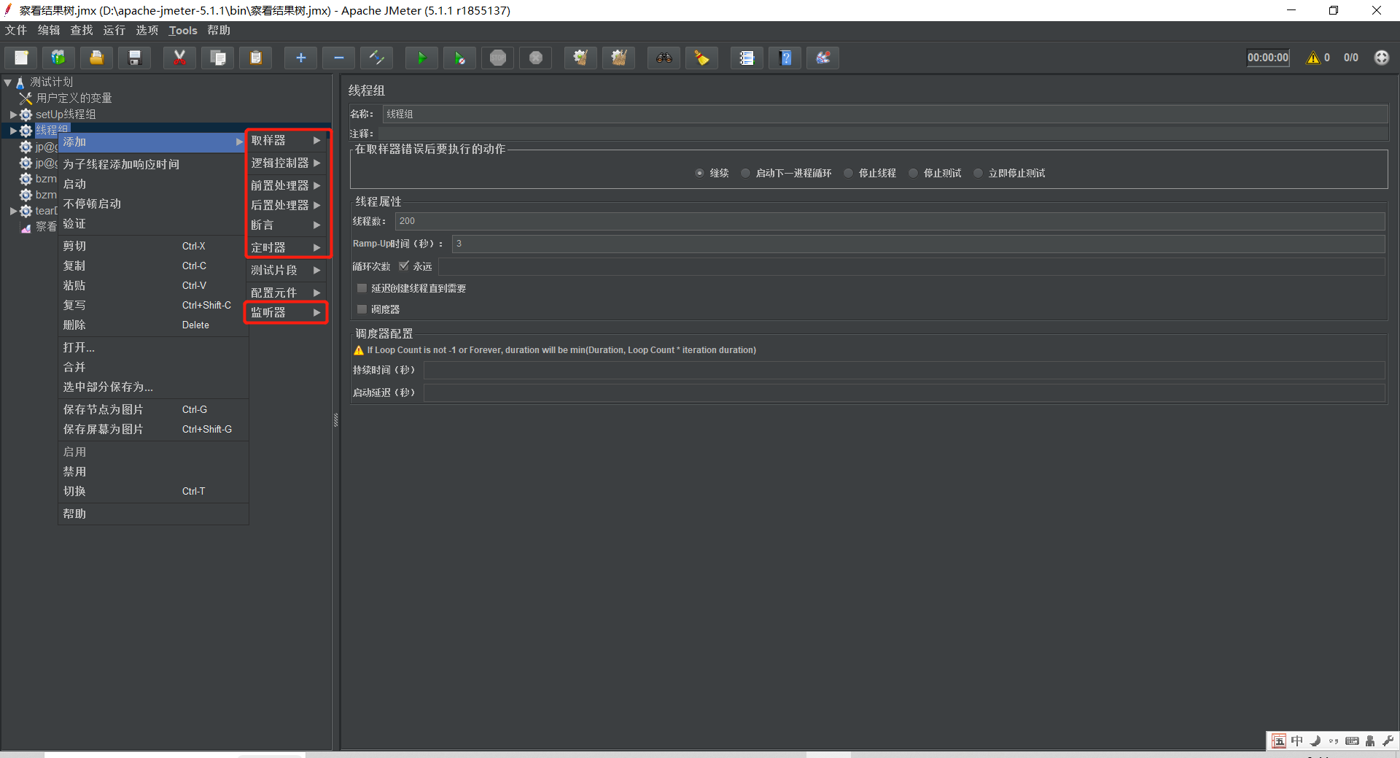
Task: Choose 保存节点为图片 in context menu
Action: tap(153, 409)
